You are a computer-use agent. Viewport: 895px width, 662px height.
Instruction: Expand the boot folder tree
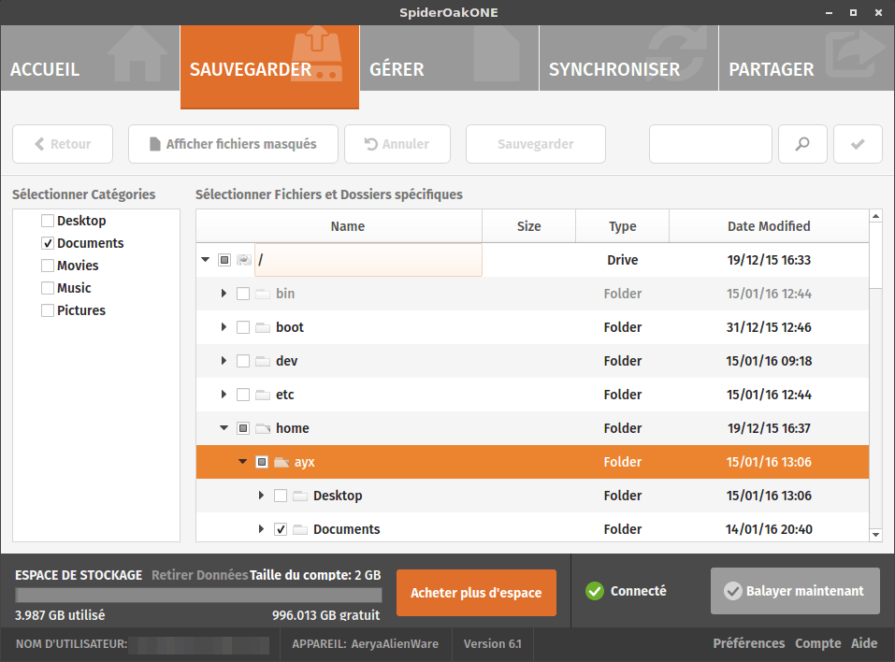pyautogui.click(x=224, y=327)
